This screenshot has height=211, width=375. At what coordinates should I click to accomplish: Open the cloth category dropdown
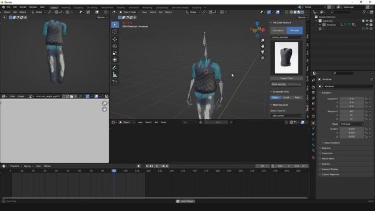287,38
